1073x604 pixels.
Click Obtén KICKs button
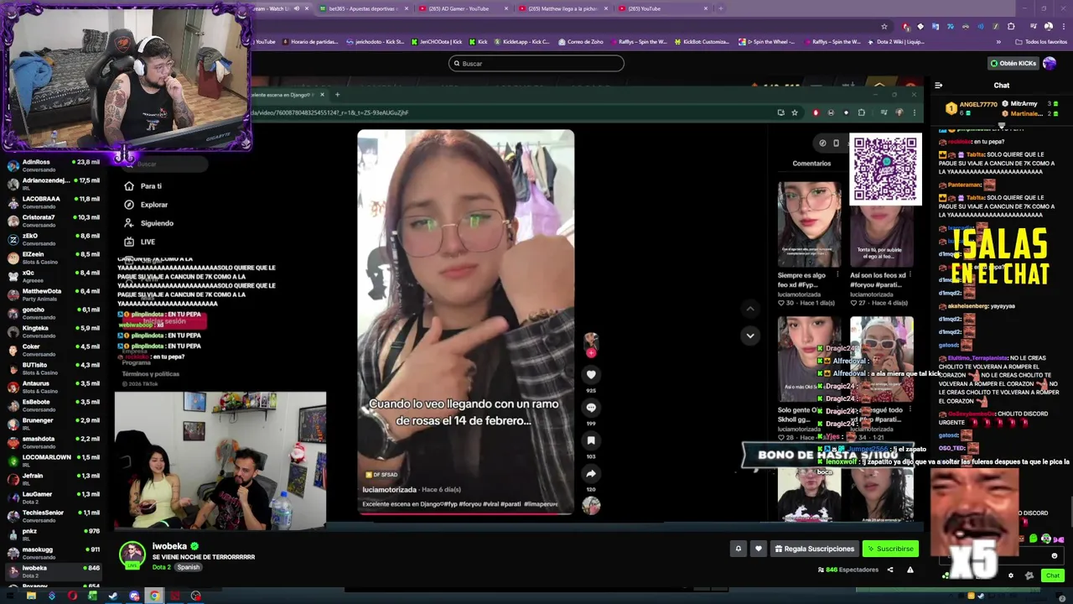point(1013,63)
